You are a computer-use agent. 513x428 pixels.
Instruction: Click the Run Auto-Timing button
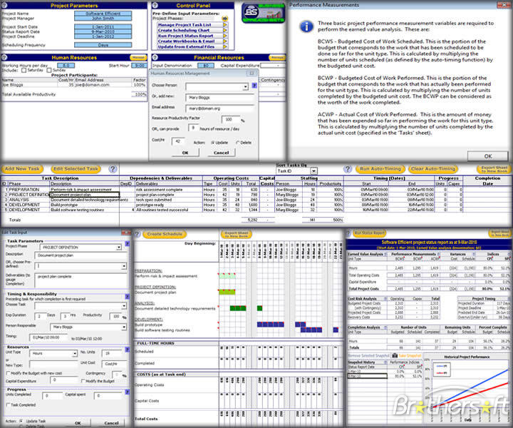click(x=380, y=169)
